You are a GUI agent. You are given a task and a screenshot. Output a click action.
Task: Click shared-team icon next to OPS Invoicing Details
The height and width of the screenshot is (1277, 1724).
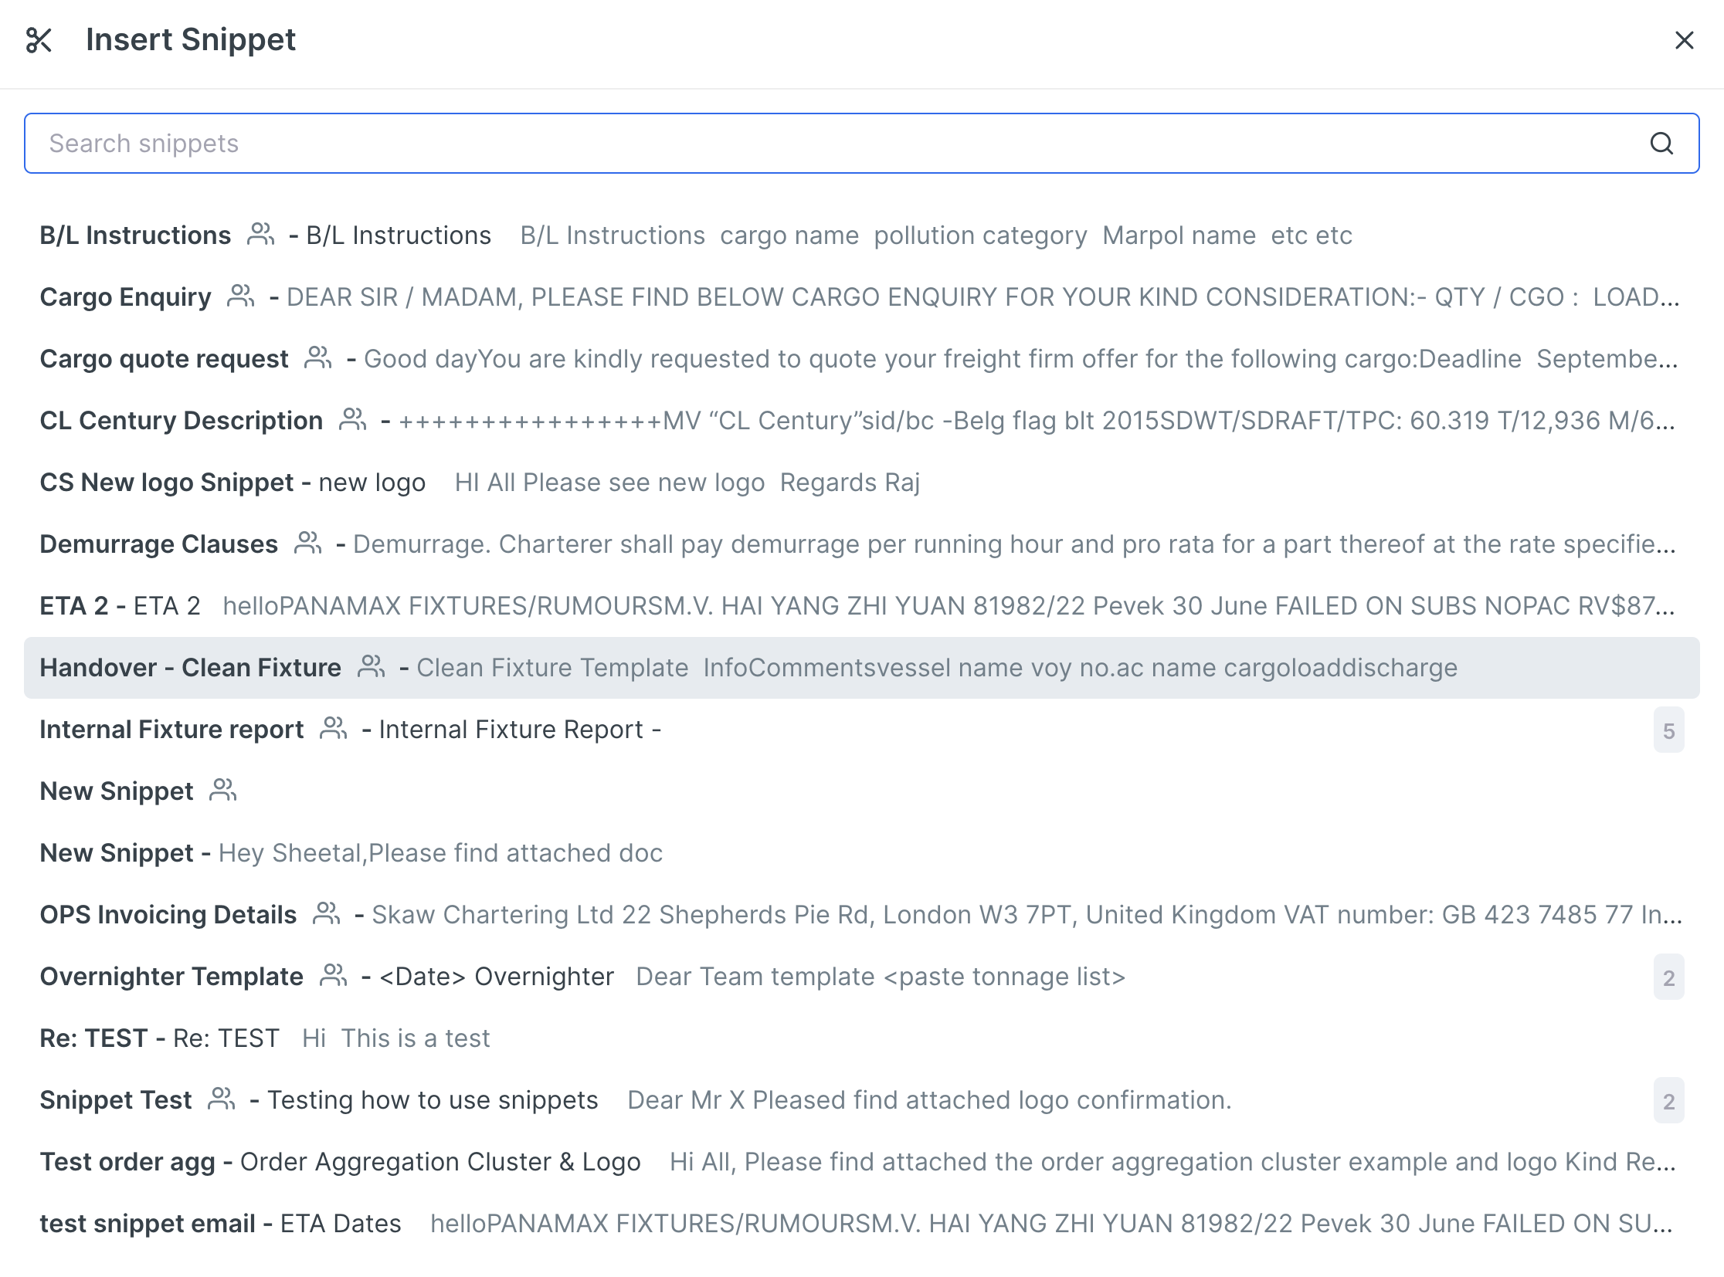click(x=327, y=913)
